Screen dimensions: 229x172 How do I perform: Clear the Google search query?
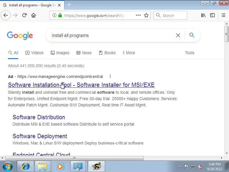point(178,35)
